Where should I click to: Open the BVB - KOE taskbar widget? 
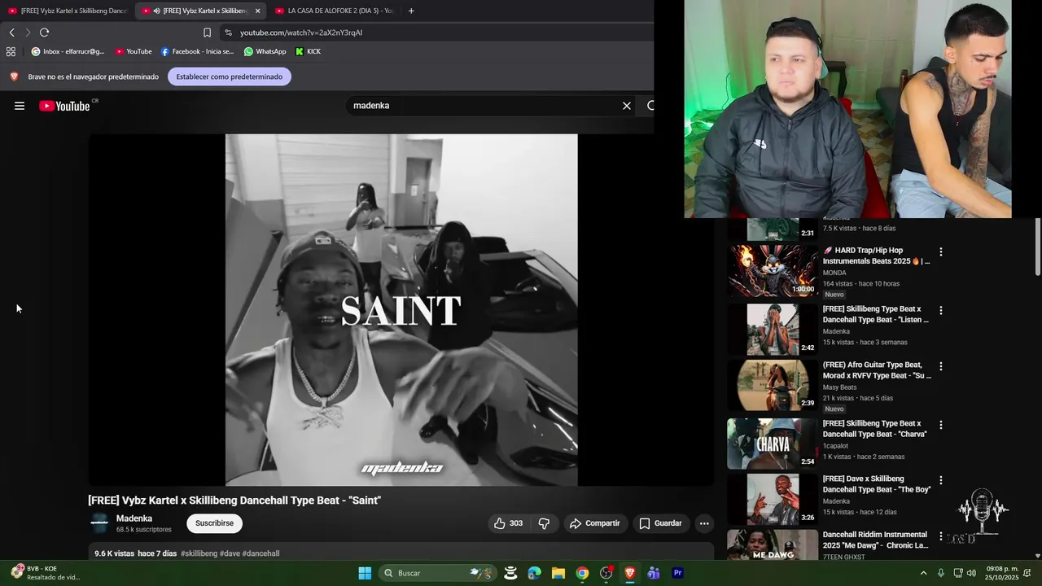pos(44,573)
